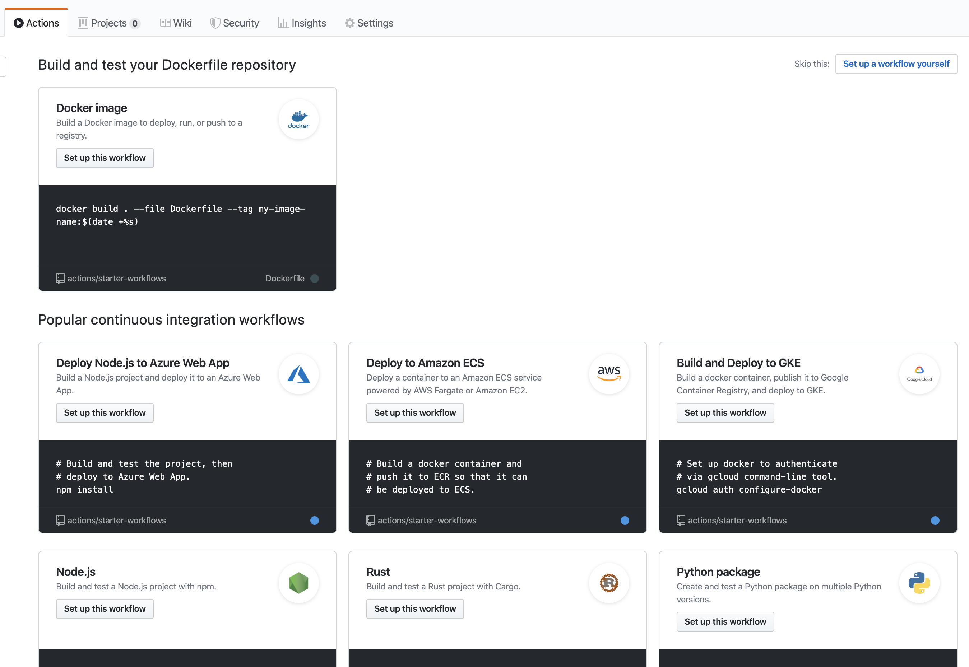This screenshot has height=667, width=969.
Task: Click the Security shield icon
Action: (x=215, y=23)
